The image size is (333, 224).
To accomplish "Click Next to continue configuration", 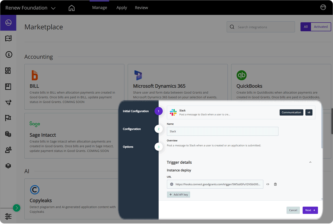I will 310,210.
